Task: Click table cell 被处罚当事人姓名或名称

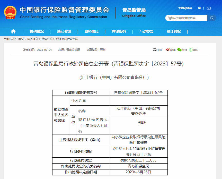Action: (x=61, y=115)
